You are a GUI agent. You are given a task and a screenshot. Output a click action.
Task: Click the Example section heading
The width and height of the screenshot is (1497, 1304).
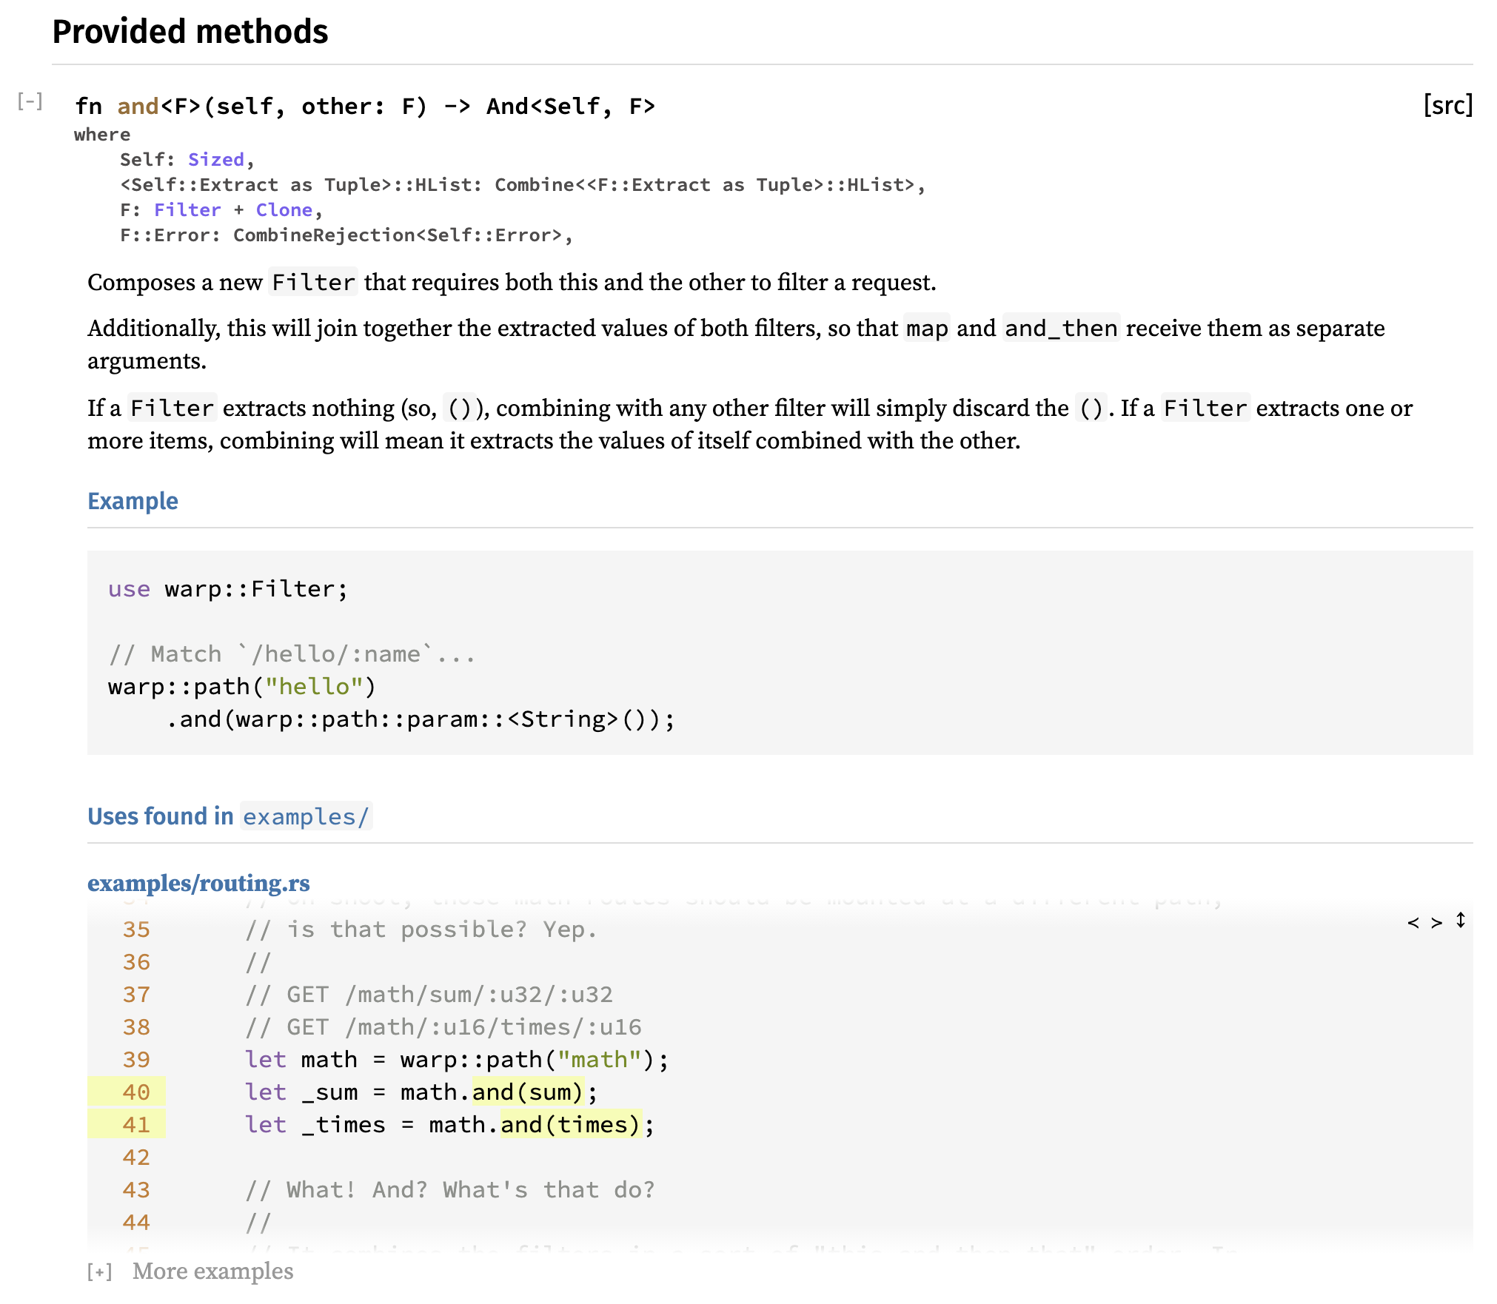(133, 501)
